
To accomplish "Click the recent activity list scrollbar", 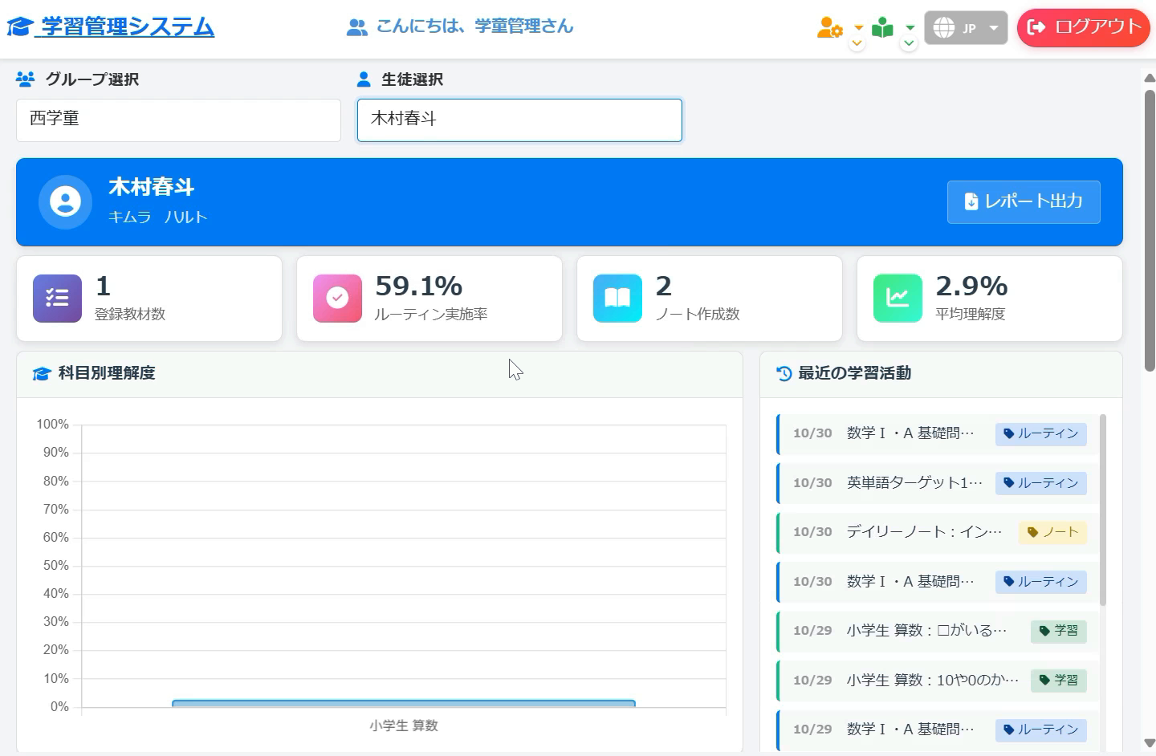I will [x=1103, y=510].
